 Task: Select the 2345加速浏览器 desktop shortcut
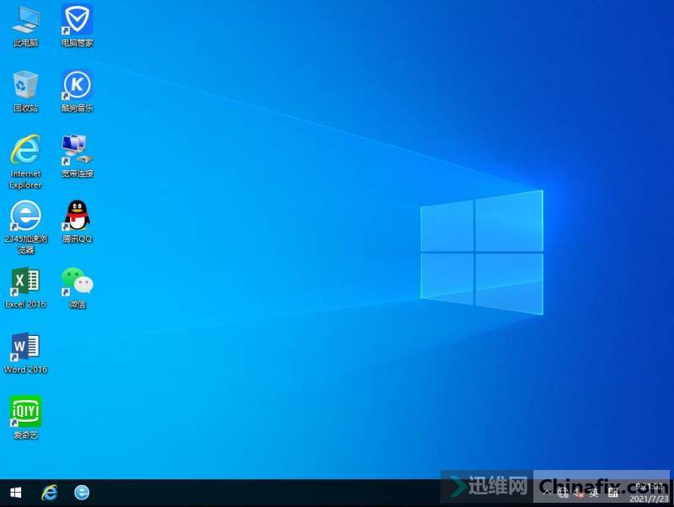click(26, 227)
